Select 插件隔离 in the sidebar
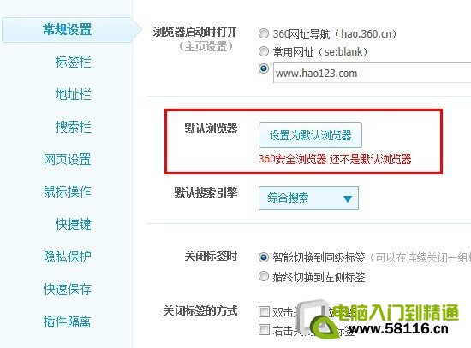The image size is (471, 348). [68, 321]
